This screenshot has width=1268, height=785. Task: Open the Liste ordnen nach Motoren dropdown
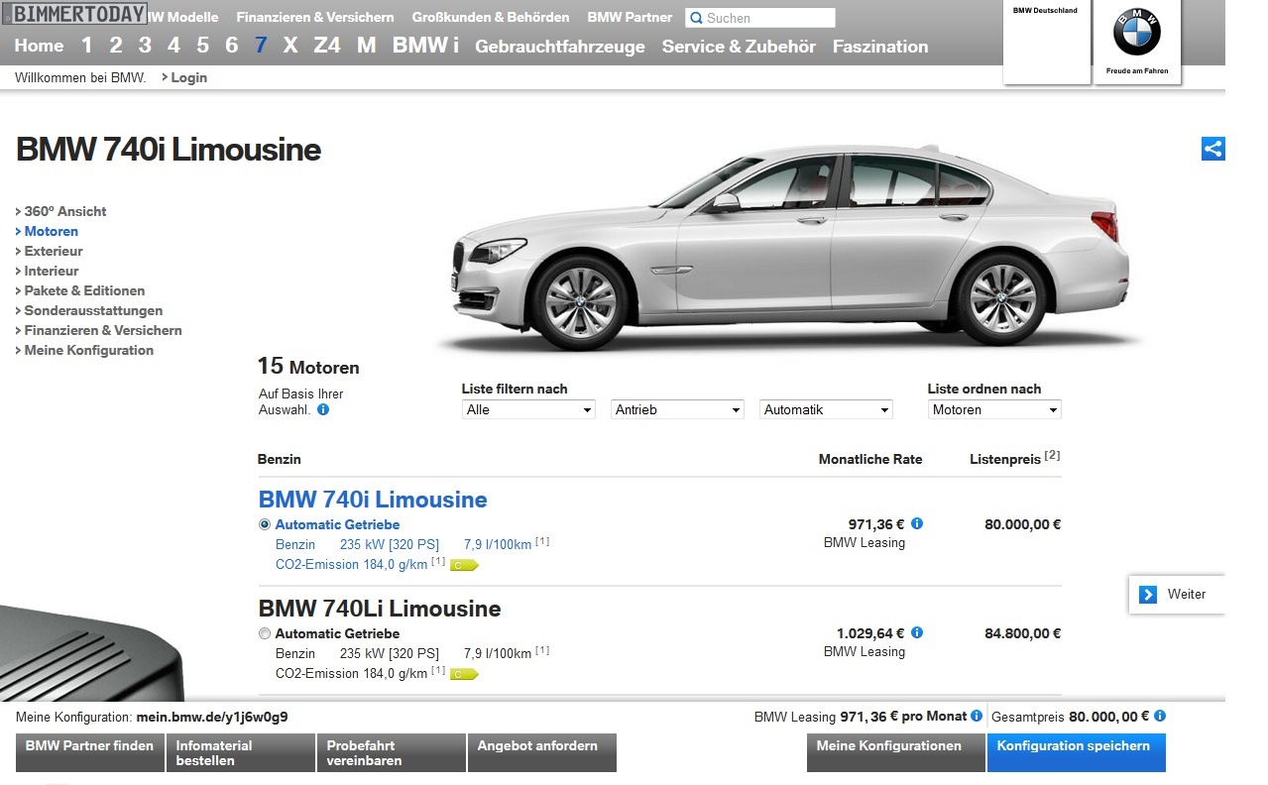click(x=994, y=409)
